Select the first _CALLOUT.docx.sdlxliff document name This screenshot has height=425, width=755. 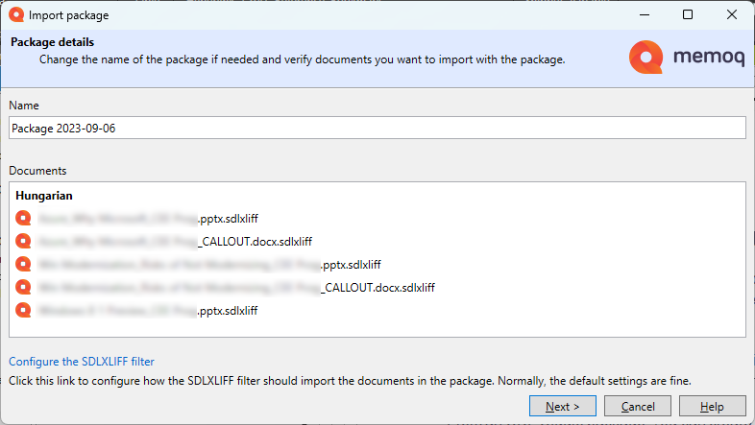[175, 242]
